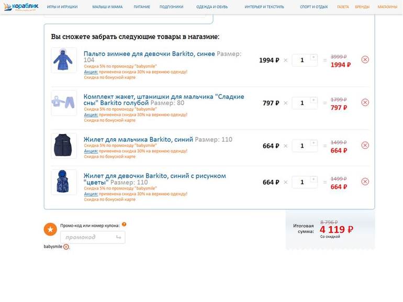Increase quantity of the boy's vest
Image resolution: width=403 pixels, height=302 pixels.
point(314,142)
